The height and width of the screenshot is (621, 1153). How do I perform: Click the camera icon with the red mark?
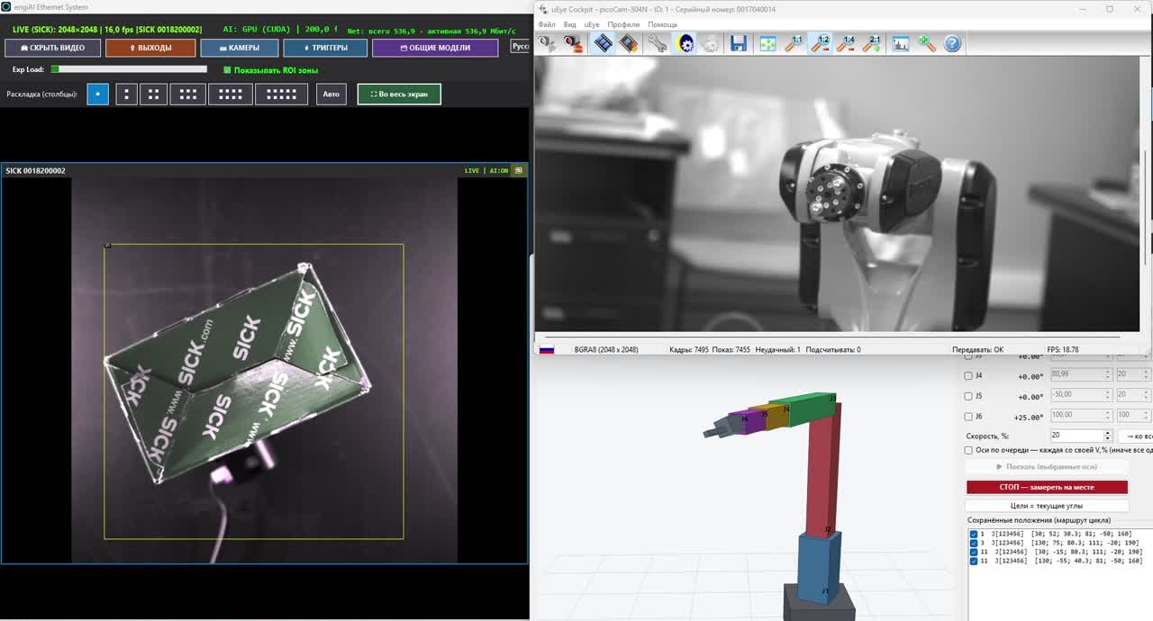[573, 43]
